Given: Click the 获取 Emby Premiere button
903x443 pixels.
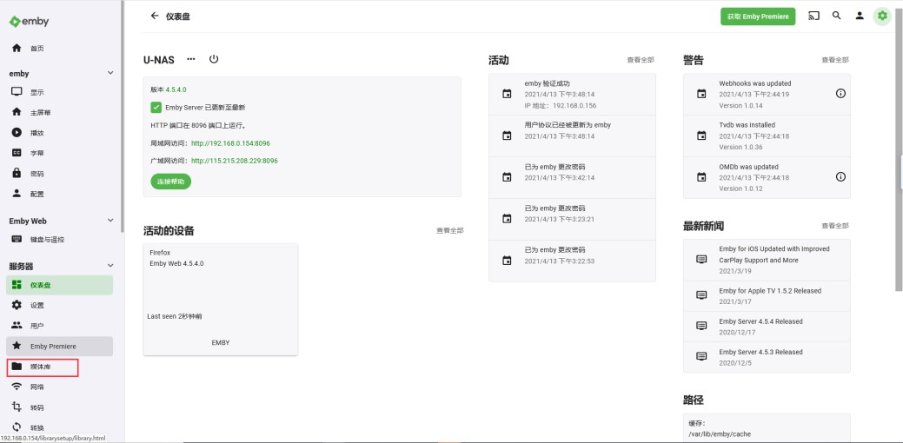Looking at the screenshot, I should tap(757, 17).
